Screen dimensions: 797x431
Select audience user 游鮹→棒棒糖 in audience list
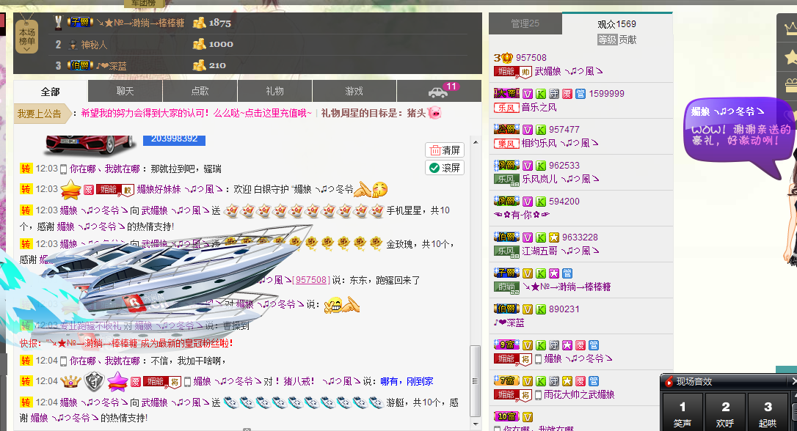(581, 280)
